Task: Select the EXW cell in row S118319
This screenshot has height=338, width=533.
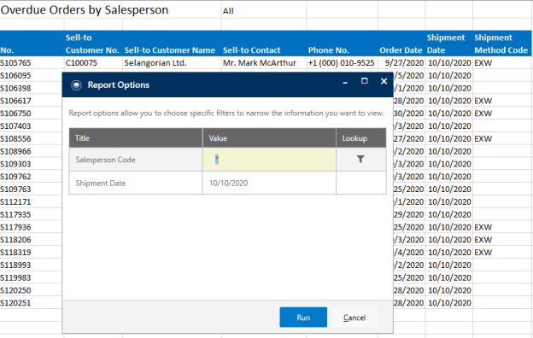Action: point(502,253)
